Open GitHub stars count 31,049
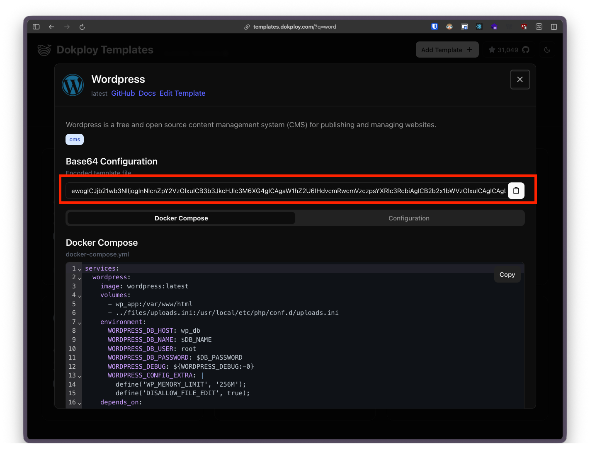The height and width of the screenshot is (474, 590). tap(509, 50)
